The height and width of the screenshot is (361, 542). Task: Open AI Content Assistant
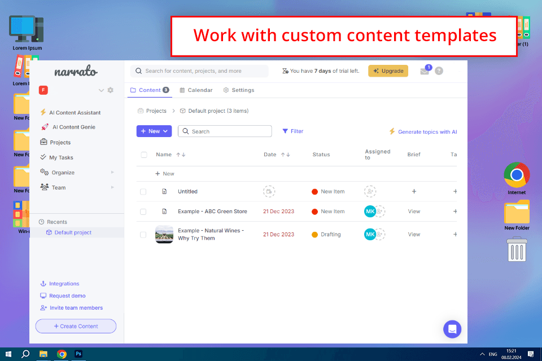(x=71, y=113)
